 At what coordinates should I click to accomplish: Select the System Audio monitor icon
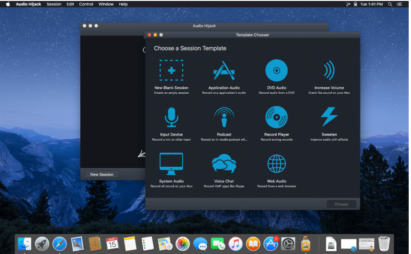171,164
